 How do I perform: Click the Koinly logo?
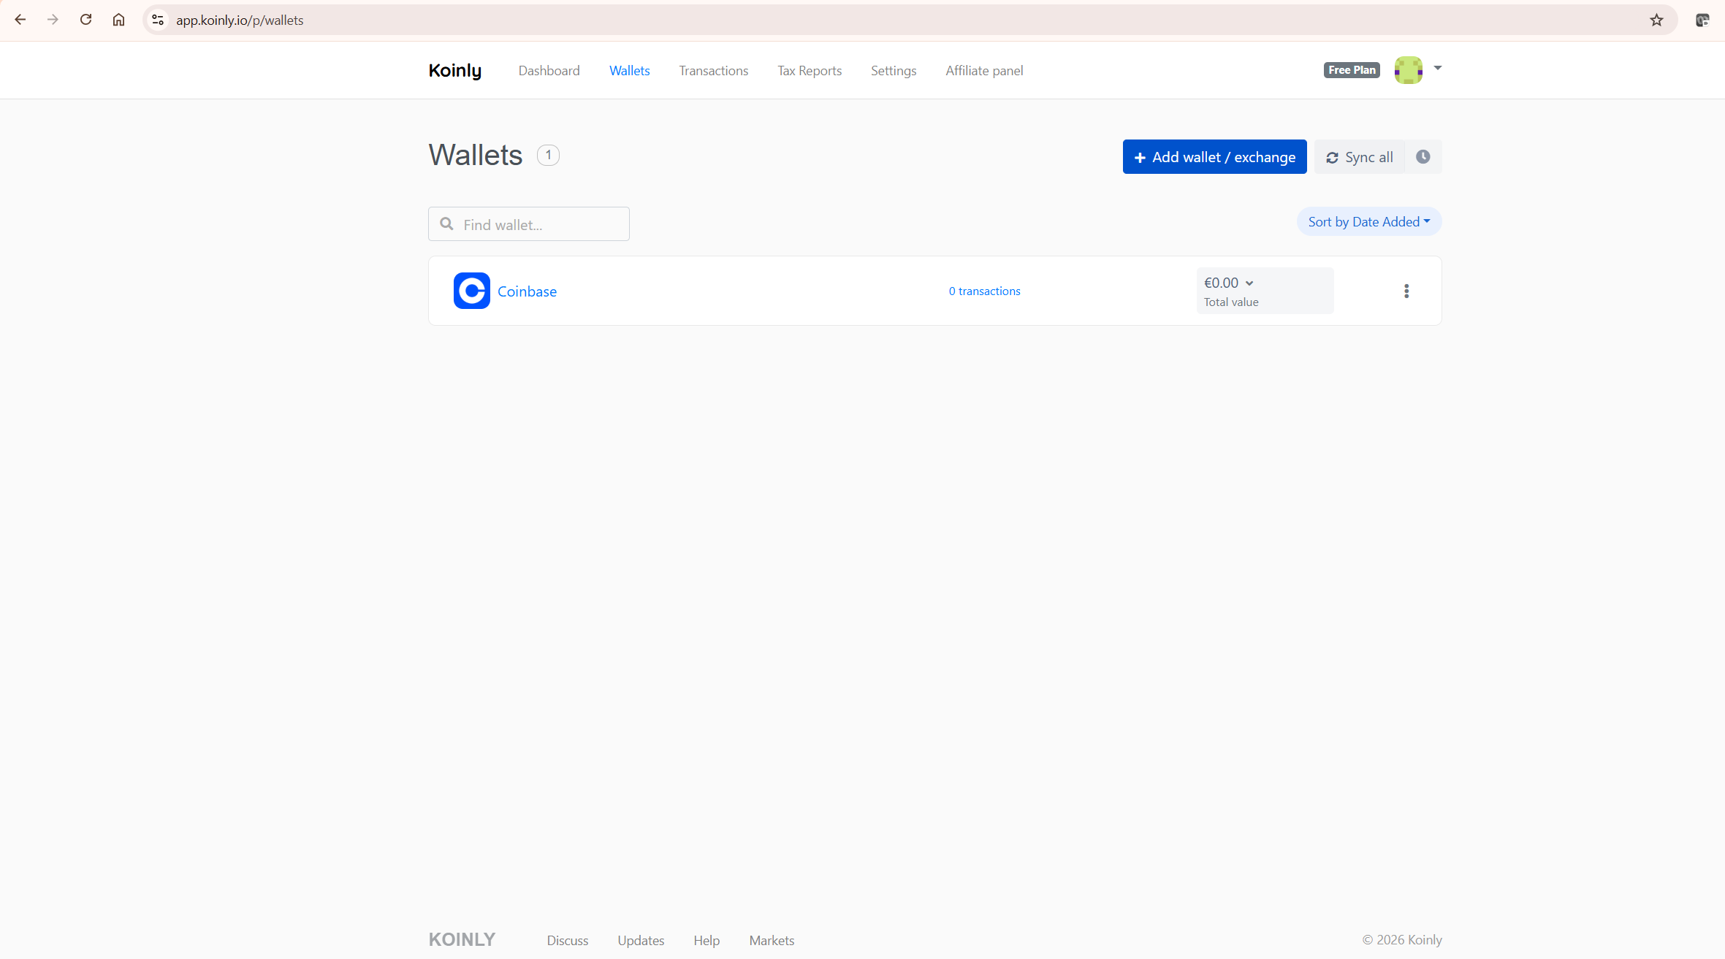(x=454, y=70)
